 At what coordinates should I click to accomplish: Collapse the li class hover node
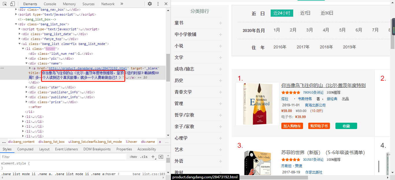click(x=23, y=49)
